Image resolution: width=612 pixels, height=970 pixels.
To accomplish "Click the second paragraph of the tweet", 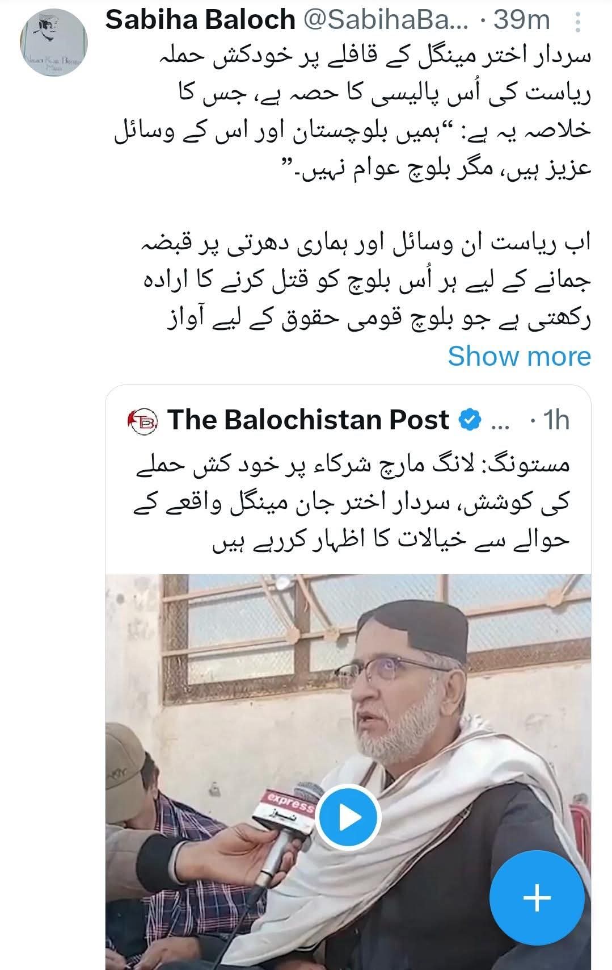I will coord(366,283).
